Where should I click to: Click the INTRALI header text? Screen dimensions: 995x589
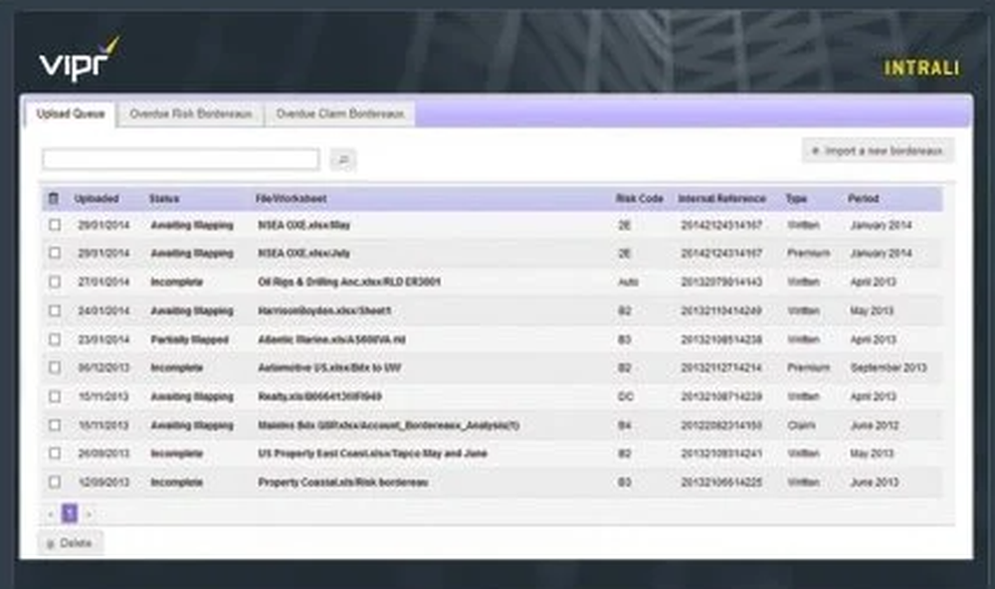click(921, 68)
